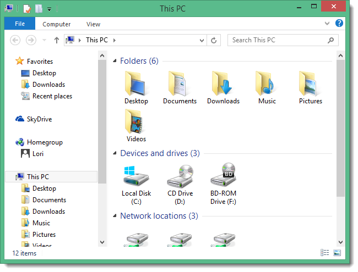Collapse the Folders (6) group

(x=115, y=60)
